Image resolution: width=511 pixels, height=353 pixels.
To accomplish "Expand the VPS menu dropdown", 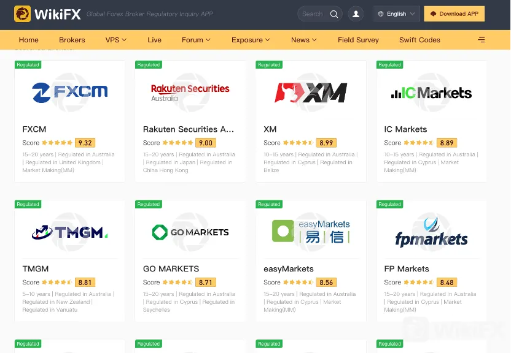I will (115, 40).
